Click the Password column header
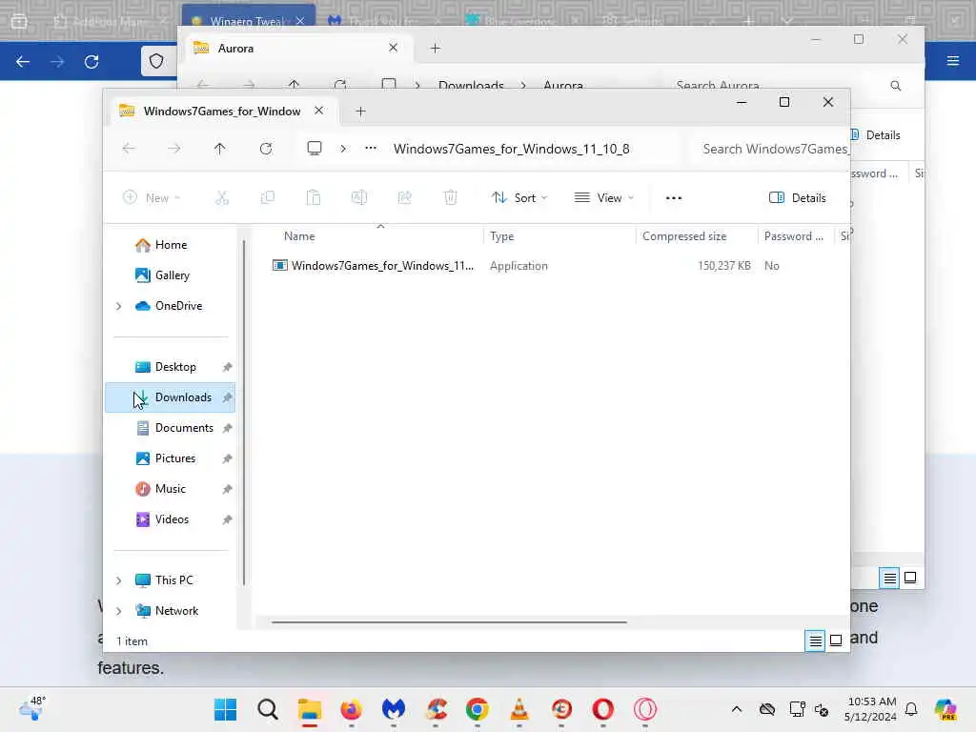This screenshot has width=976, height=732. pos(794,236)
